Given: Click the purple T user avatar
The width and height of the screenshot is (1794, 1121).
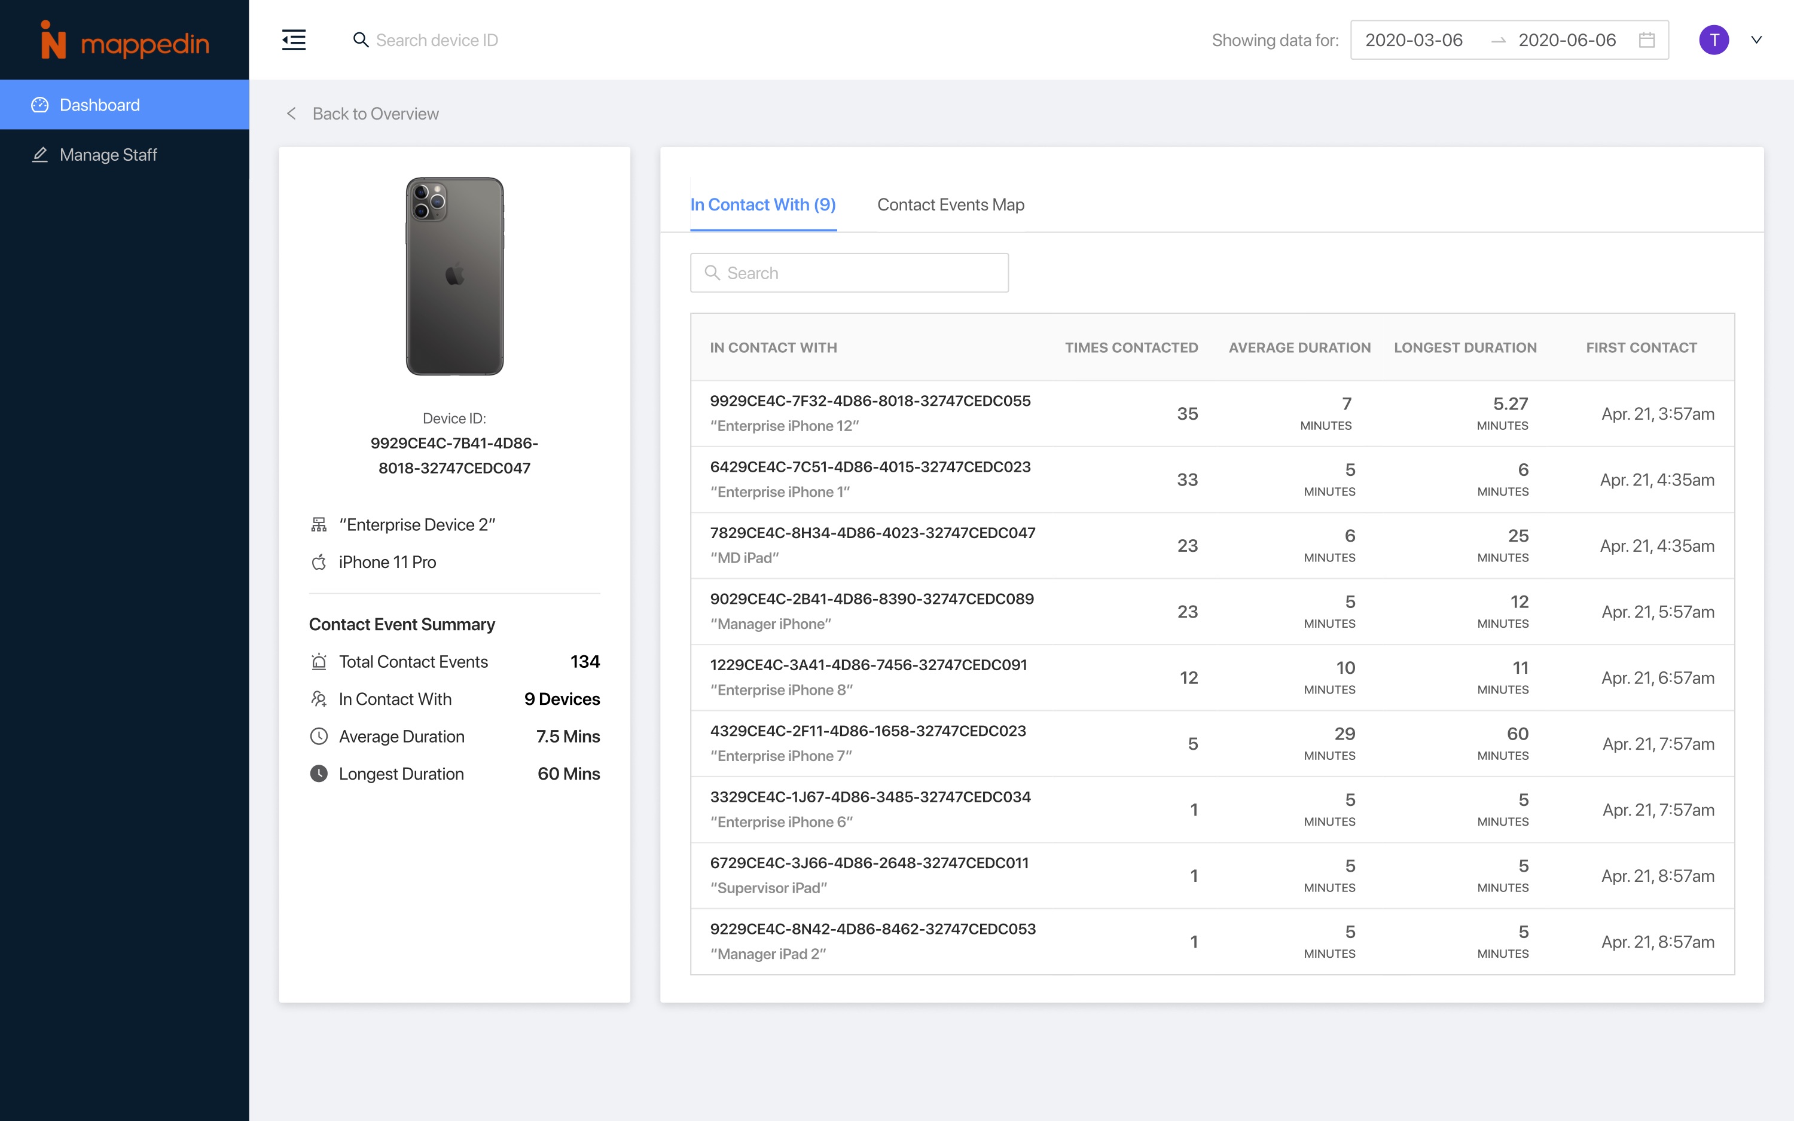Looking at the screenshot, I should tap(1713, 40).
